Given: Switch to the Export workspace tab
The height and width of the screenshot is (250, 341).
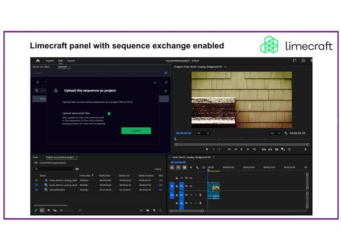Looking at the screenshot, I should point(71,61).
